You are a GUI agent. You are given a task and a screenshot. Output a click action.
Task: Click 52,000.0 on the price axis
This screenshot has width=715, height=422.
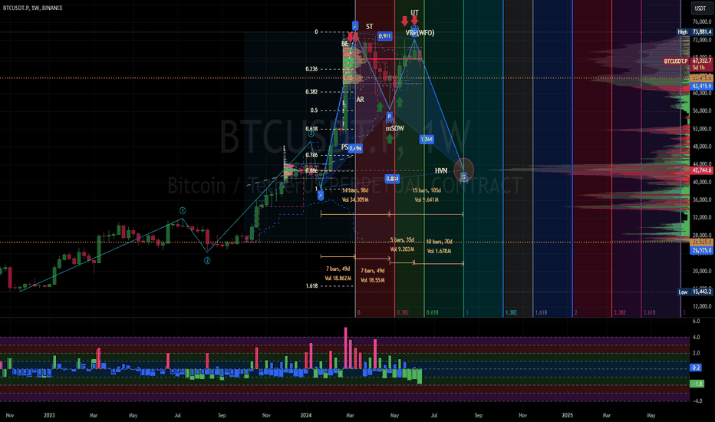702,129
